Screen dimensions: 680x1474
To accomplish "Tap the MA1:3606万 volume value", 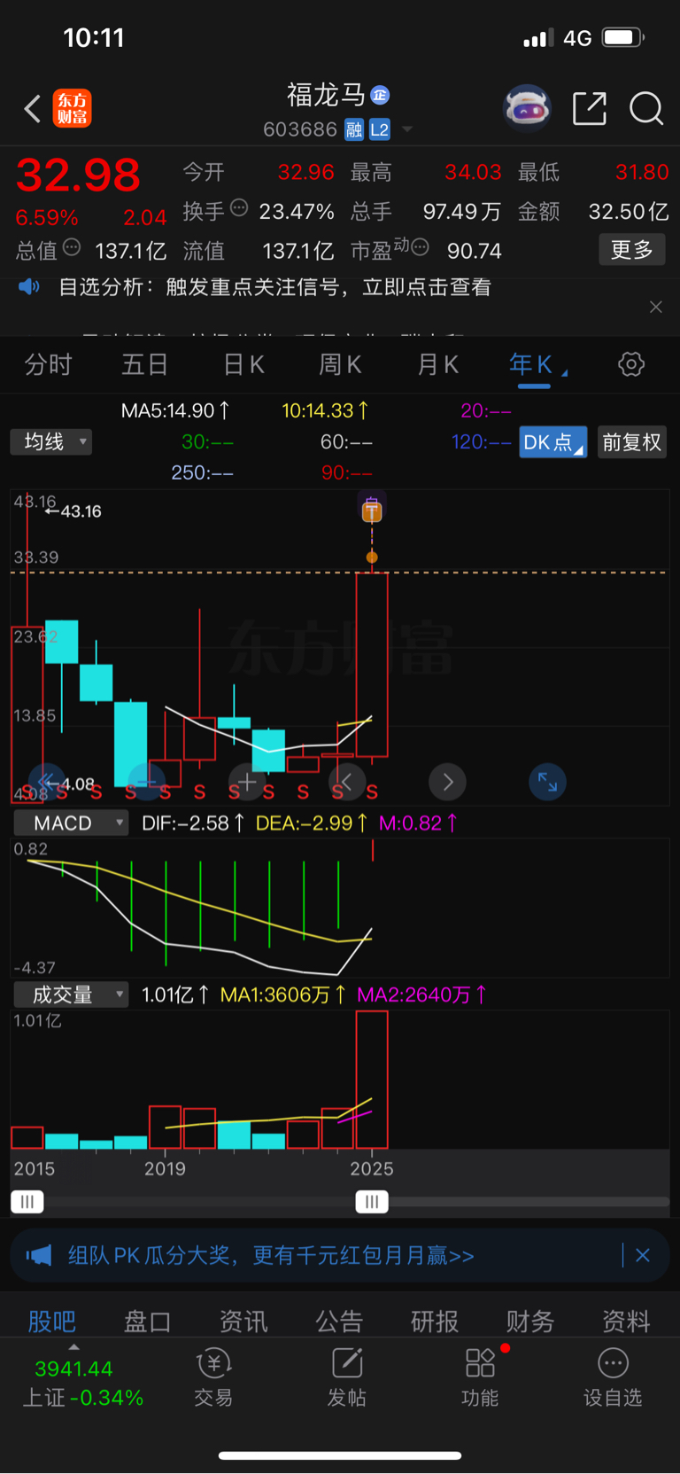I will point(282,994).
